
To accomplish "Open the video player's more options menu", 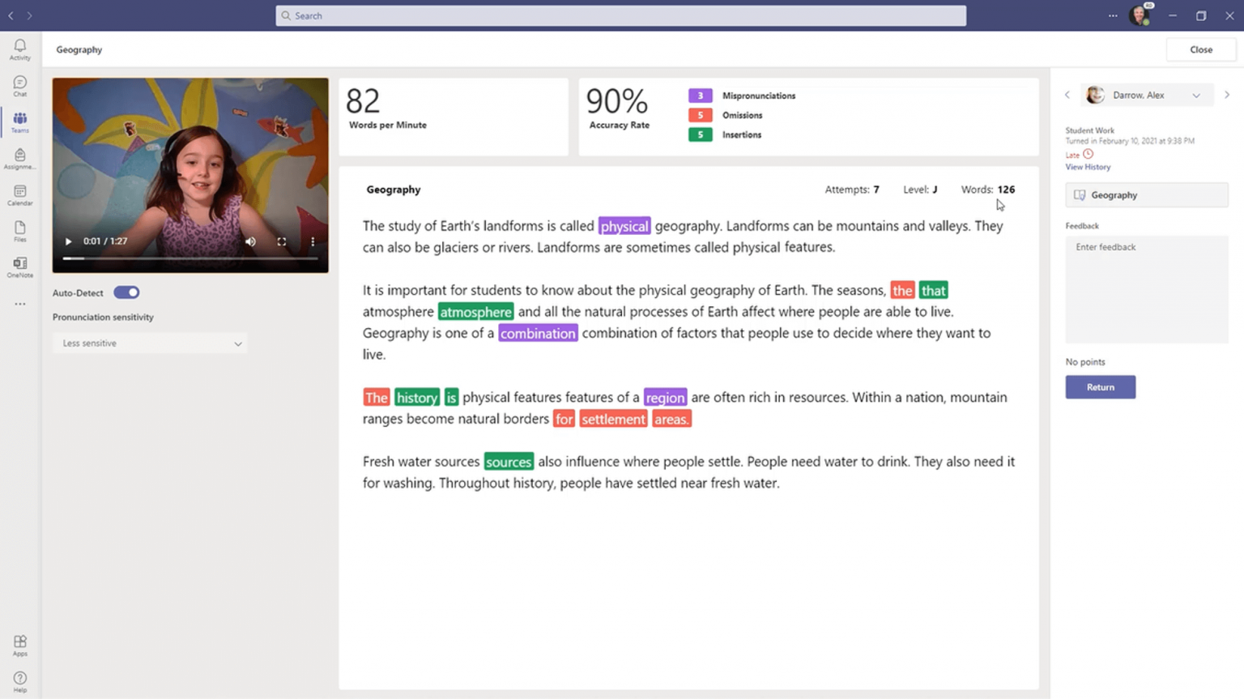I will point(312,241).
